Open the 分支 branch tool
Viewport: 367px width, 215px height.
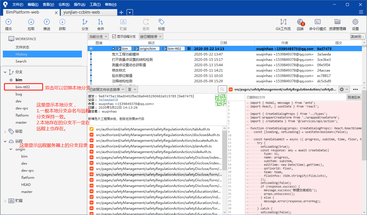tap(85, 22)
